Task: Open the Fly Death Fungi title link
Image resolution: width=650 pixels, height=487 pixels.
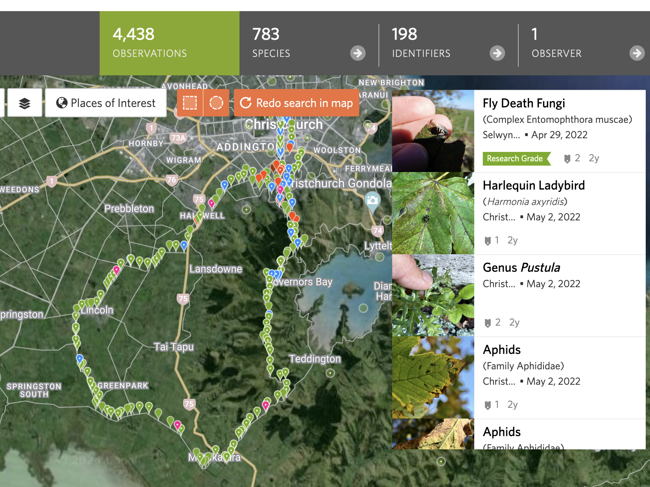Action: [x=524, y=103]
